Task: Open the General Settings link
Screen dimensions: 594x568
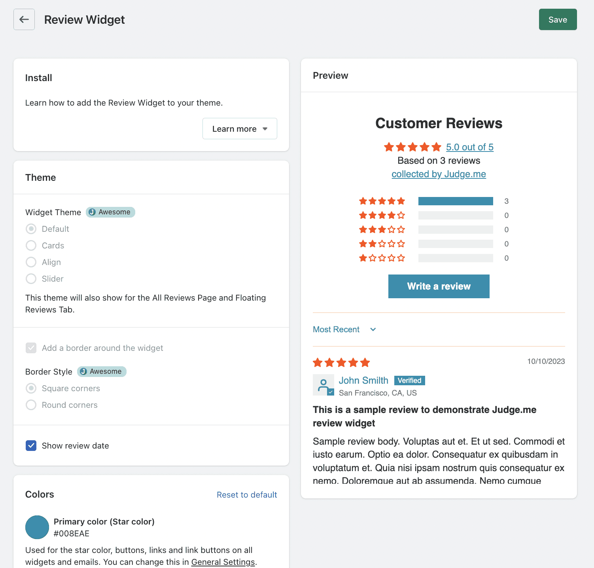Action: point(223,562)
